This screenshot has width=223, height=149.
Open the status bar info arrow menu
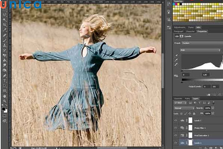click(56, 148)
